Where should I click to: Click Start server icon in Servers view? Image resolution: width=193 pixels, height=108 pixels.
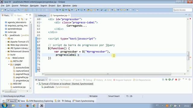[169, 79]
